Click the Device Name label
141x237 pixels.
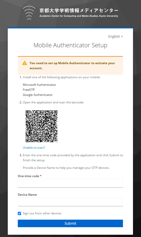(27, 195)
